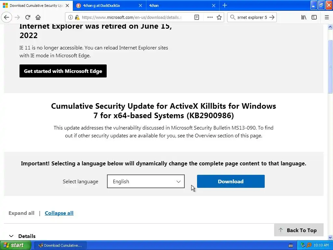The height and width of the screenshot is (250, 333).
Task: Click the Download Cumulative taskbar button
Action: (x=60, y=245)
